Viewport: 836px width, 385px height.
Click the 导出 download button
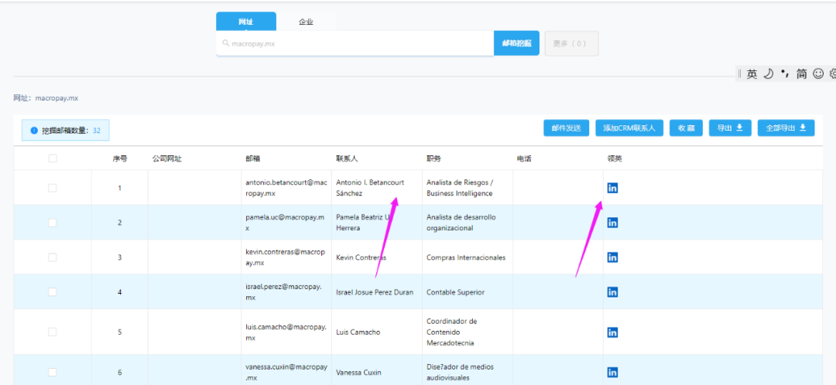pos(729,128)
